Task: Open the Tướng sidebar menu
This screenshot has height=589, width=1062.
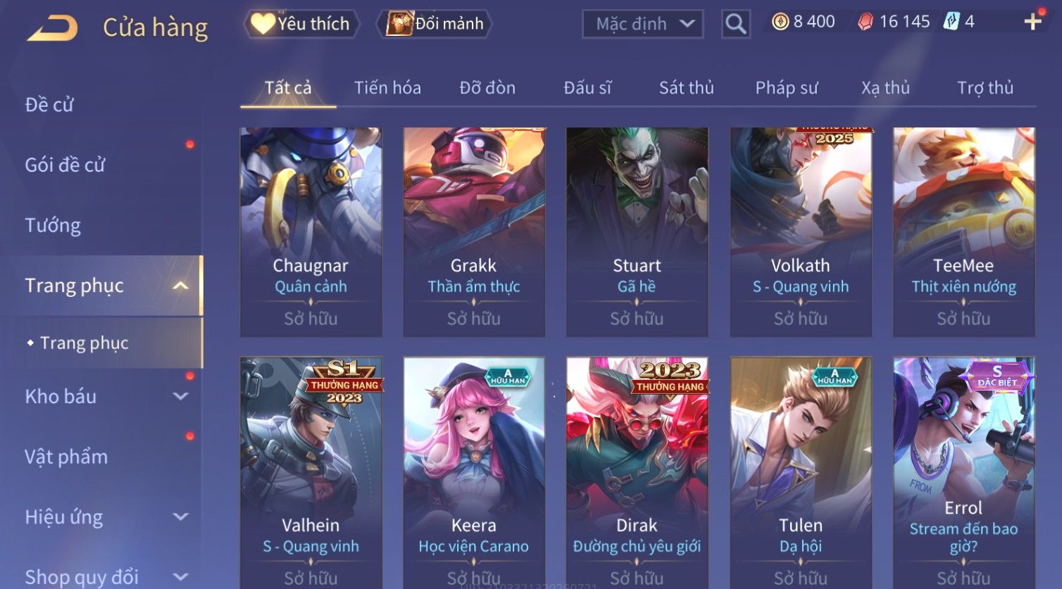Action: click(53, 225)
